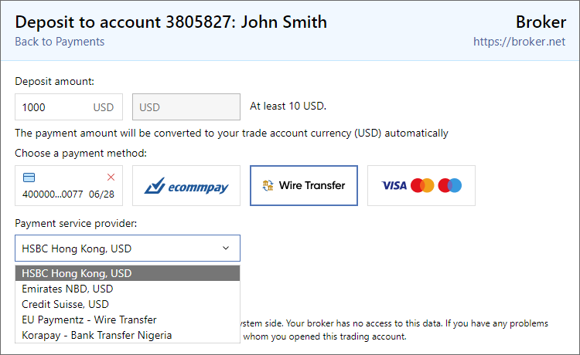The image size is (580, 355).
Task: Click the Maestro logo
Action: (450, 185)
